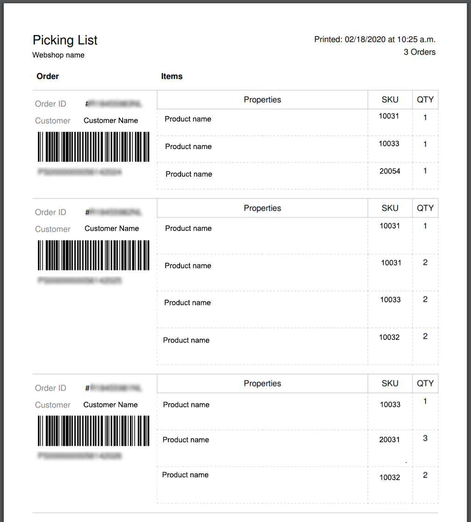Select SKU 10032 row in second order

pos(297,346)
